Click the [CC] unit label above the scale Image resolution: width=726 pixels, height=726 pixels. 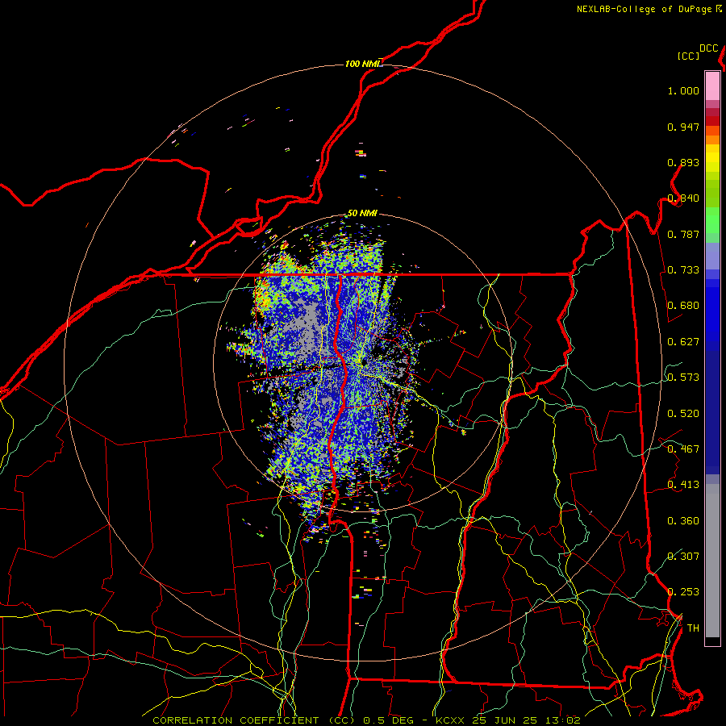coord(688,56)
